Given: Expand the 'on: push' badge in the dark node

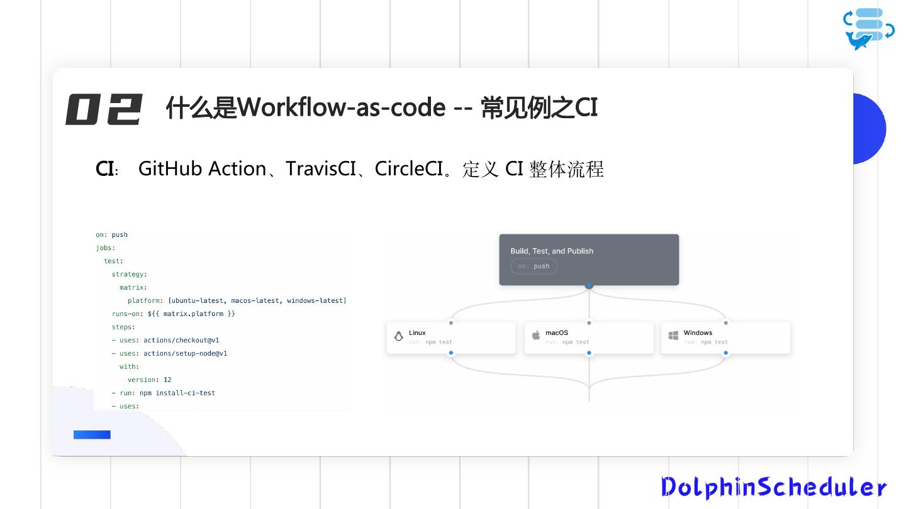Looking at the screenshot, I should [x=534, y=266].
